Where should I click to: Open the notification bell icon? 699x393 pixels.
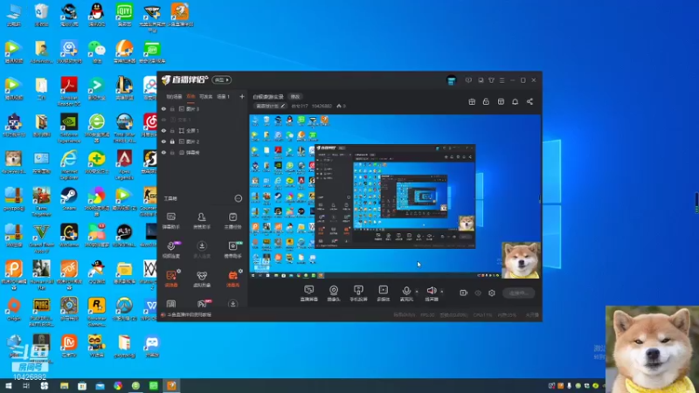click(x=515, y=101)
